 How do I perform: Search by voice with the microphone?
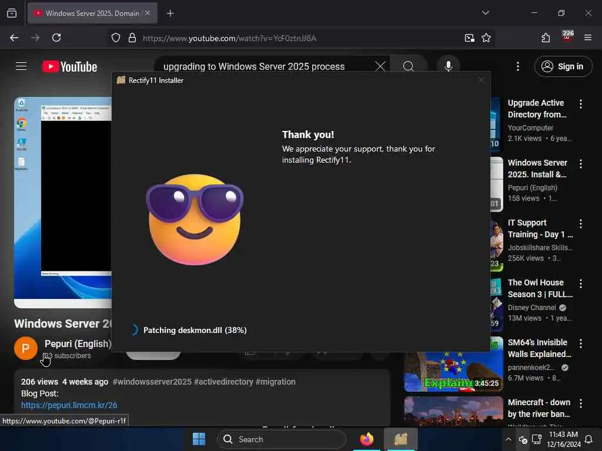[448, 66]
